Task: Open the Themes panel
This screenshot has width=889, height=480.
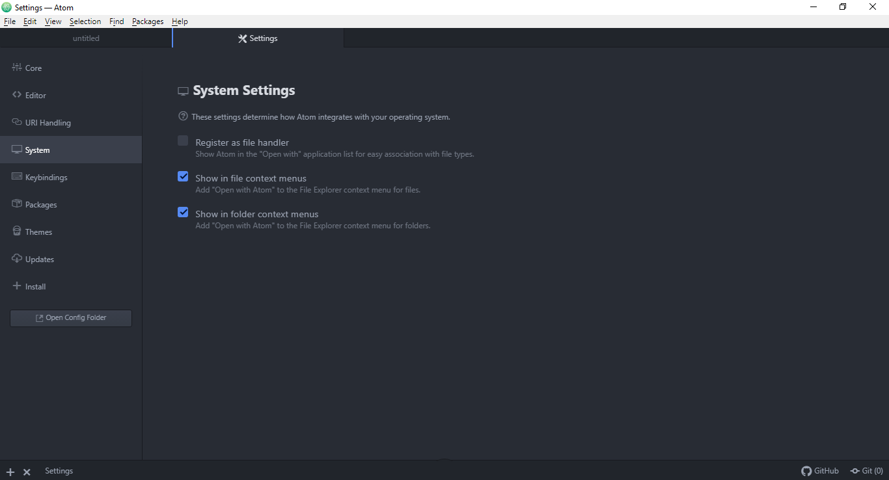Action: (71, 232)
